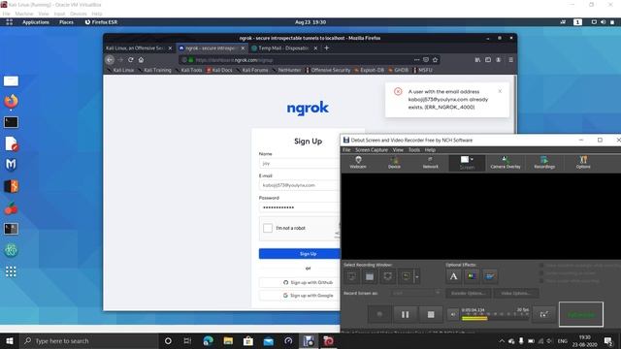Click Firefox back button
Screen dimensions: 621x349
click(x=110, y=60)
